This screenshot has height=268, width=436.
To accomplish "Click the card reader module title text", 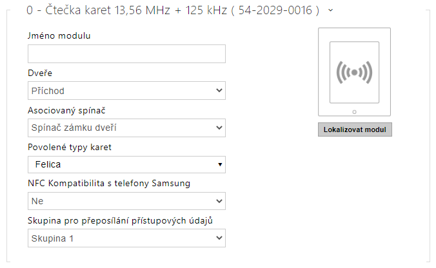I will click(x=173, y=10).
